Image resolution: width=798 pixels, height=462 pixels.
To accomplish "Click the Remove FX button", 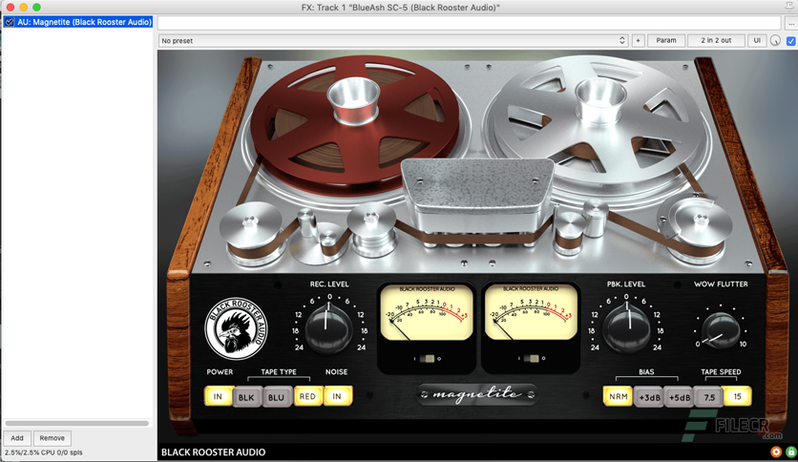I will pos(52,438).
